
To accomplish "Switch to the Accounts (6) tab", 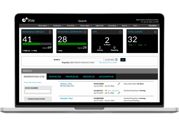I will [106, 77].
